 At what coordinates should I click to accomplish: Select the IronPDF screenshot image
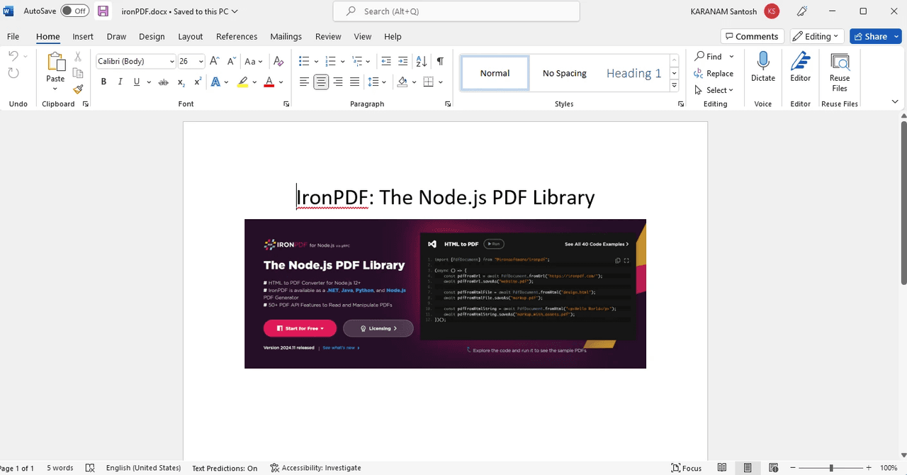point(445,294)
